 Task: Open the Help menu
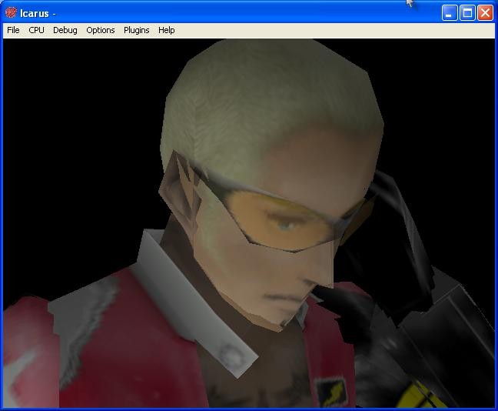coord(167,30)
